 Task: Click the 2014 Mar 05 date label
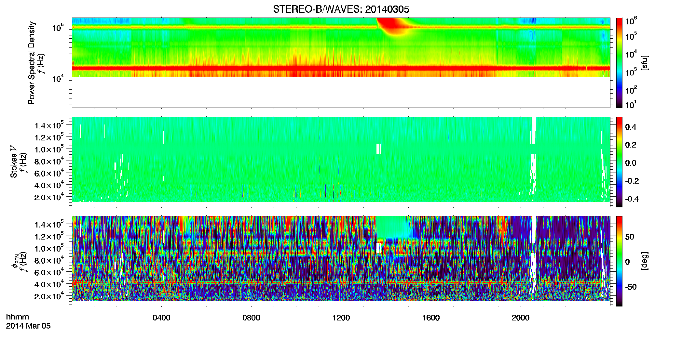coord(28,326)
